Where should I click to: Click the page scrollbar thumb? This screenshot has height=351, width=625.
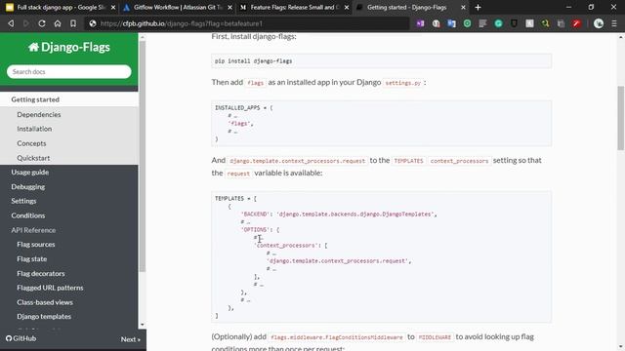[x=621, y=118]
